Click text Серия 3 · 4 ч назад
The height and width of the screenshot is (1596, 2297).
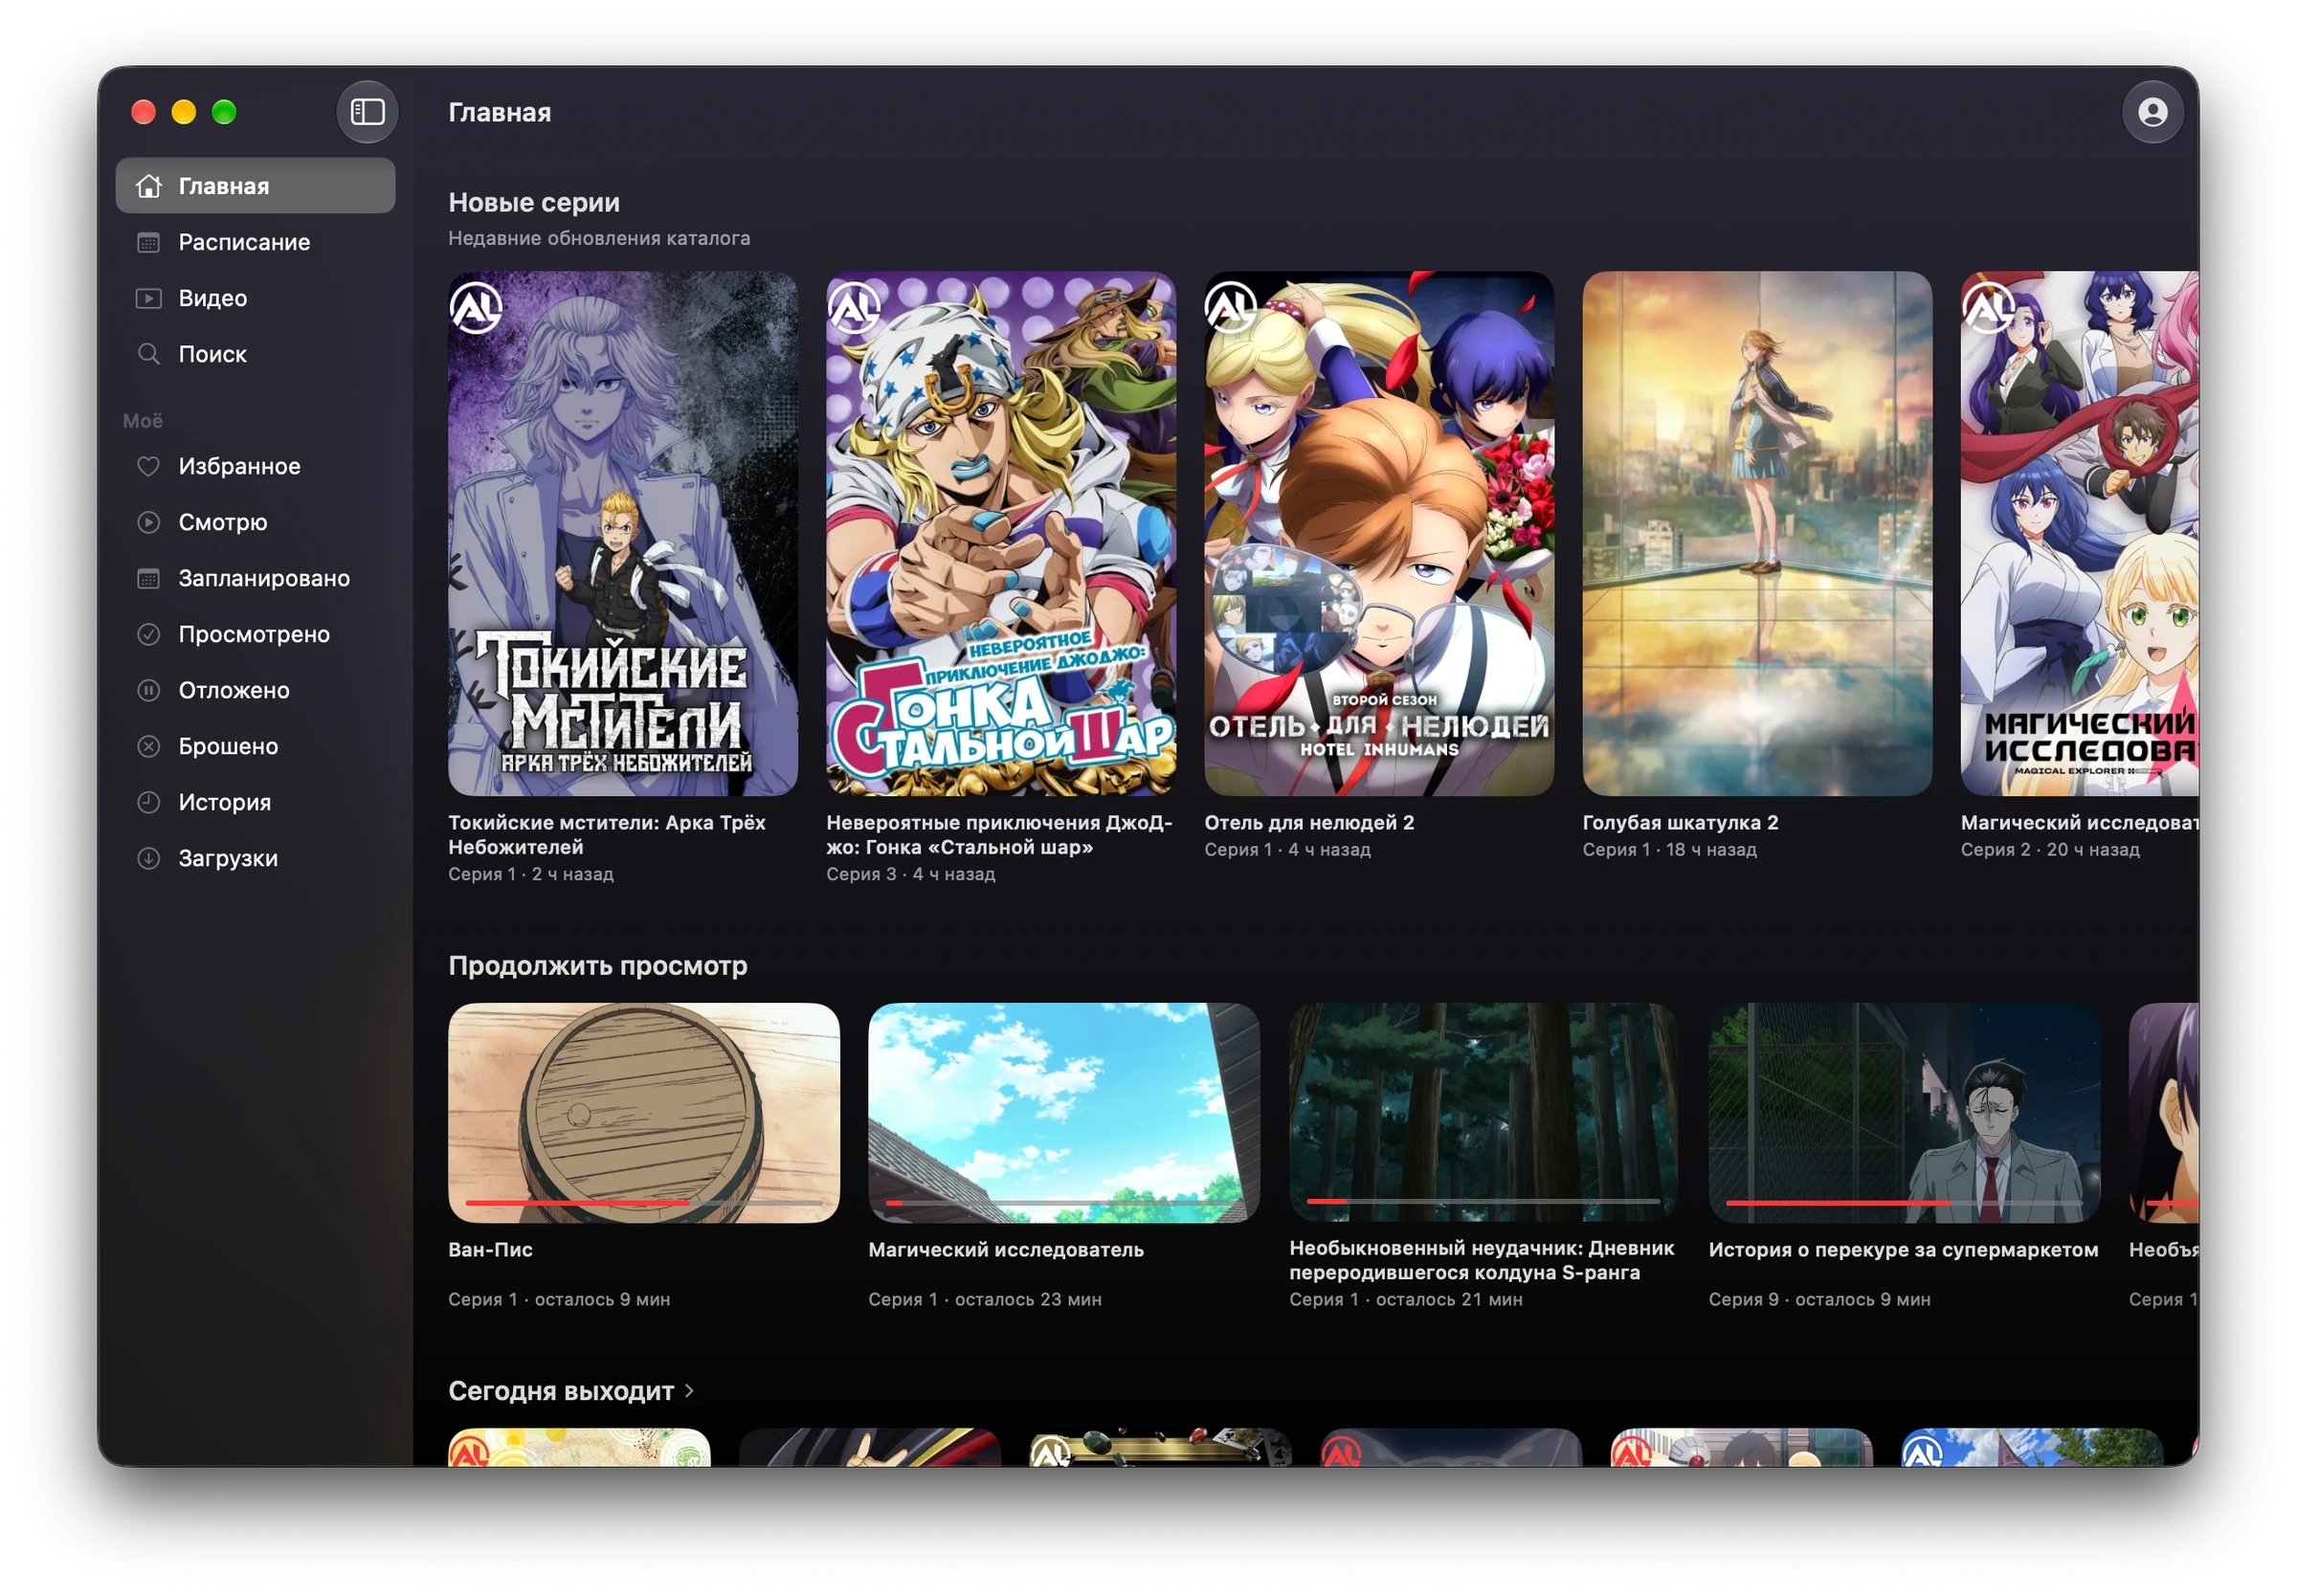(x=910, y=873)
